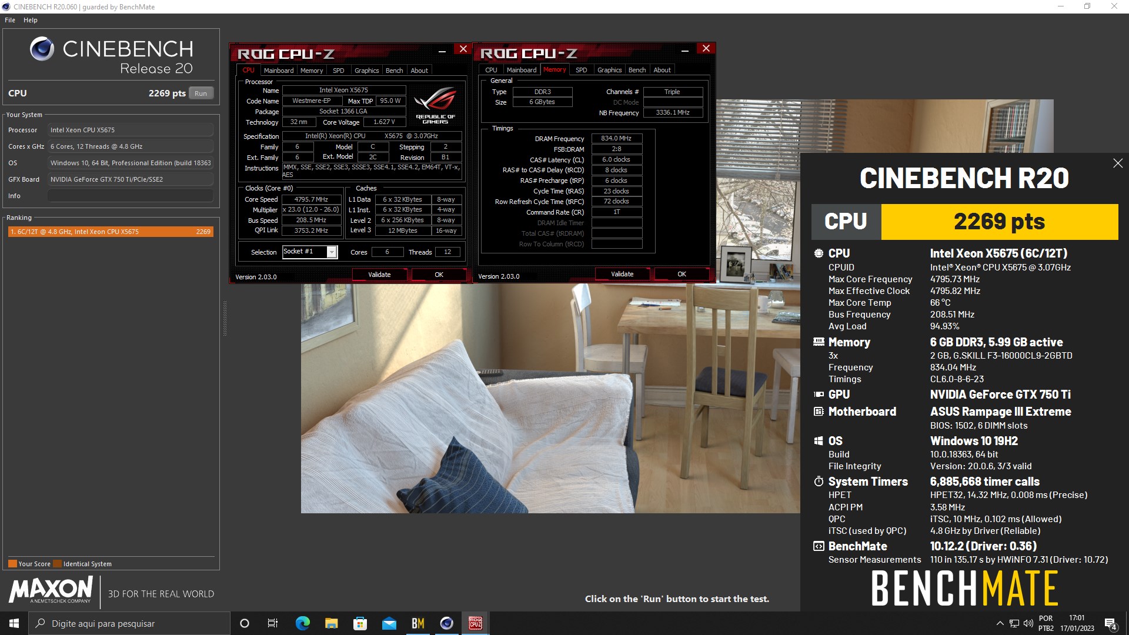Minimize the right CPU-Z Memory window
1129x635 pixels.
pyautogui.click(x=685, y=50)
